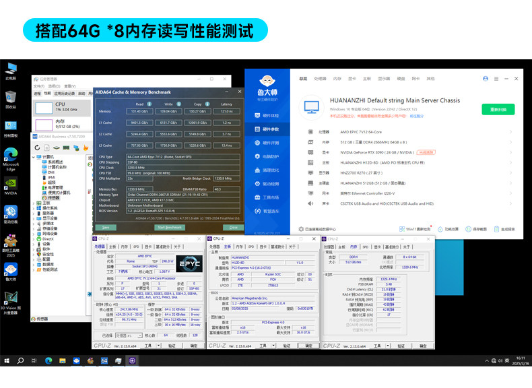
Task: Click the AIDA64 icon on the taskbar
Action: pos(104,360)
